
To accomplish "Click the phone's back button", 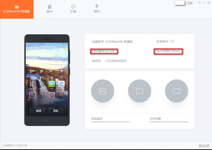I will tap(58, 121).
